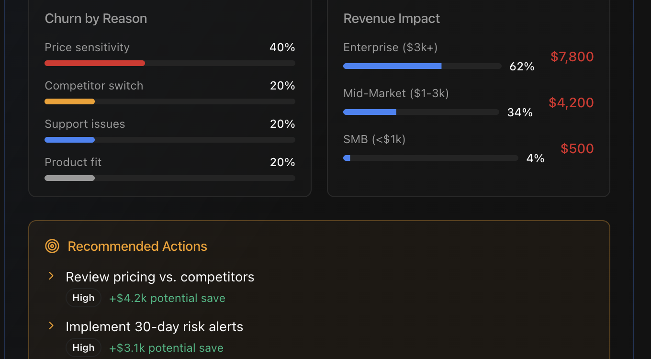Click the yellow Competitor switch bar
The image size is (651, 359).
coord(69,101)
